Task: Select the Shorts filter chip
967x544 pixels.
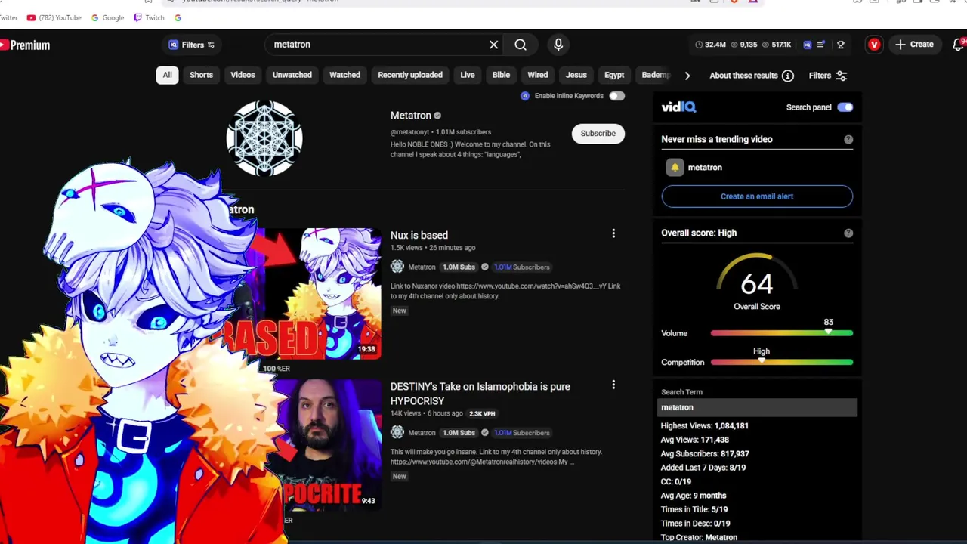Action: pos(201,75)
